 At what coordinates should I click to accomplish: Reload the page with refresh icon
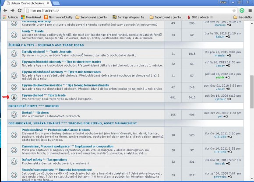pyautogui.click(x=20, y=10)
